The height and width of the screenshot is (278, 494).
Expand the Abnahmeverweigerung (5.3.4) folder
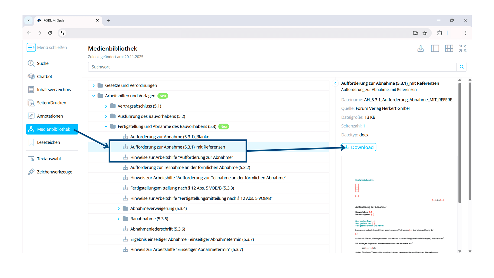(119, 209)
